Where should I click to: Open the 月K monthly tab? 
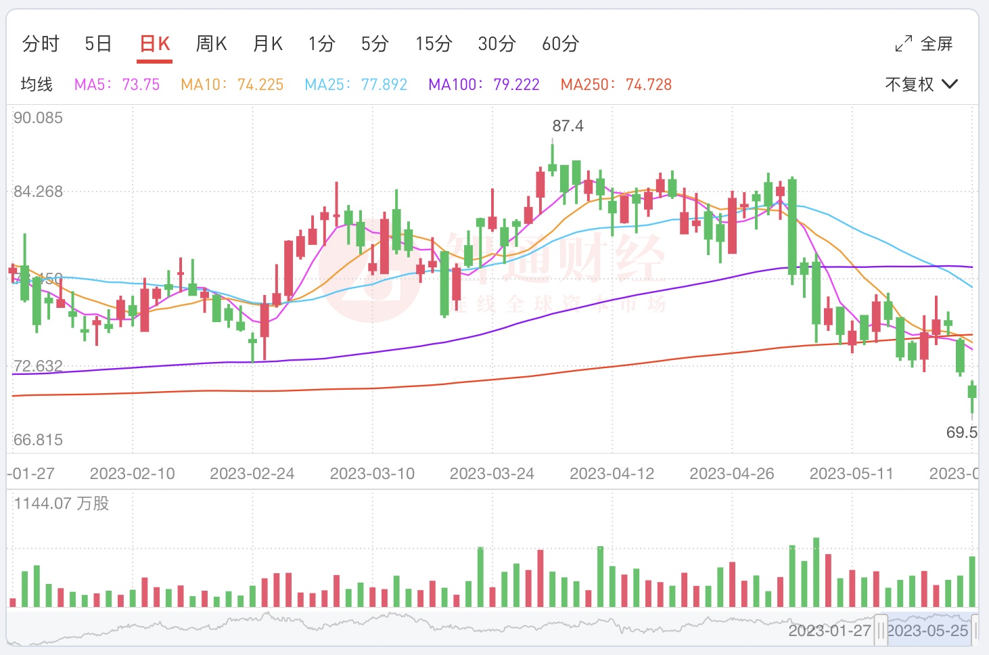(267, 44)
